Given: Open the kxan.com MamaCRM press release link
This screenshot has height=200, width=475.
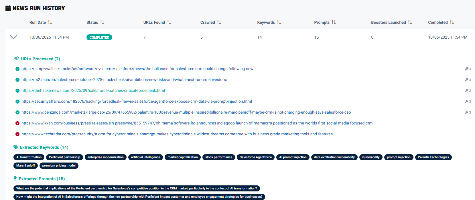Looking at the screenshot, I should click(197, 123).
